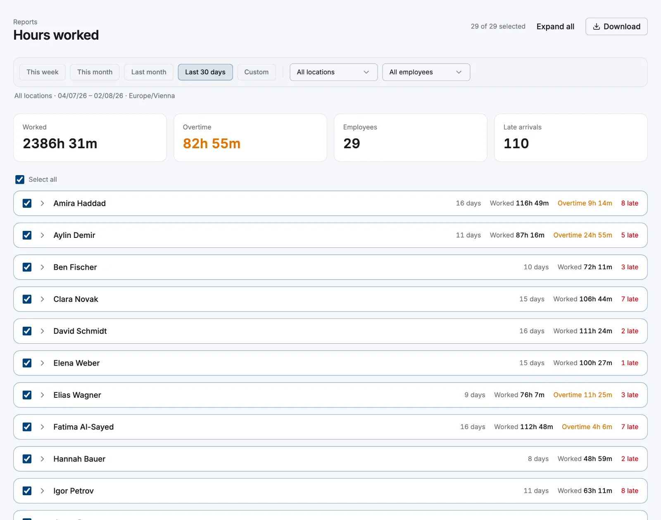The height and width of the screenshot is (520, 661).
Task: Click Worked 48h 59m in Hannah's row
Action: point(585,459)
